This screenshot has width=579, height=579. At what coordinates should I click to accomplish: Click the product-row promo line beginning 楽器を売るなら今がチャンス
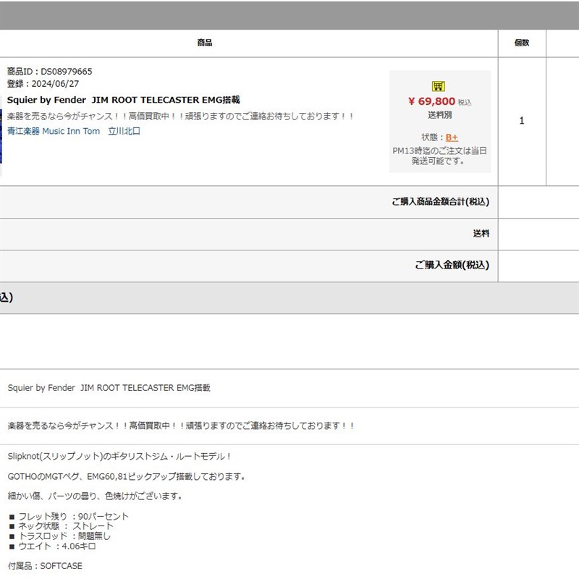pos(180,117)
